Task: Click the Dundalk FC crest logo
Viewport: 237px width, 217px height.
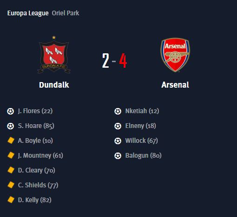Action: (54, 55)
